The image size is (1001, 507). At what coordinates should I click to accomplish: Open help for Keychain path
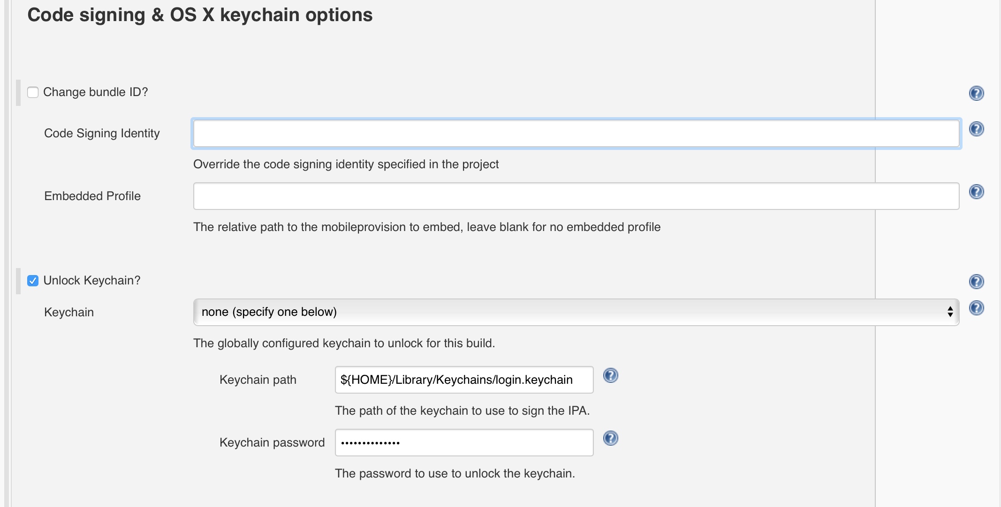610,375
